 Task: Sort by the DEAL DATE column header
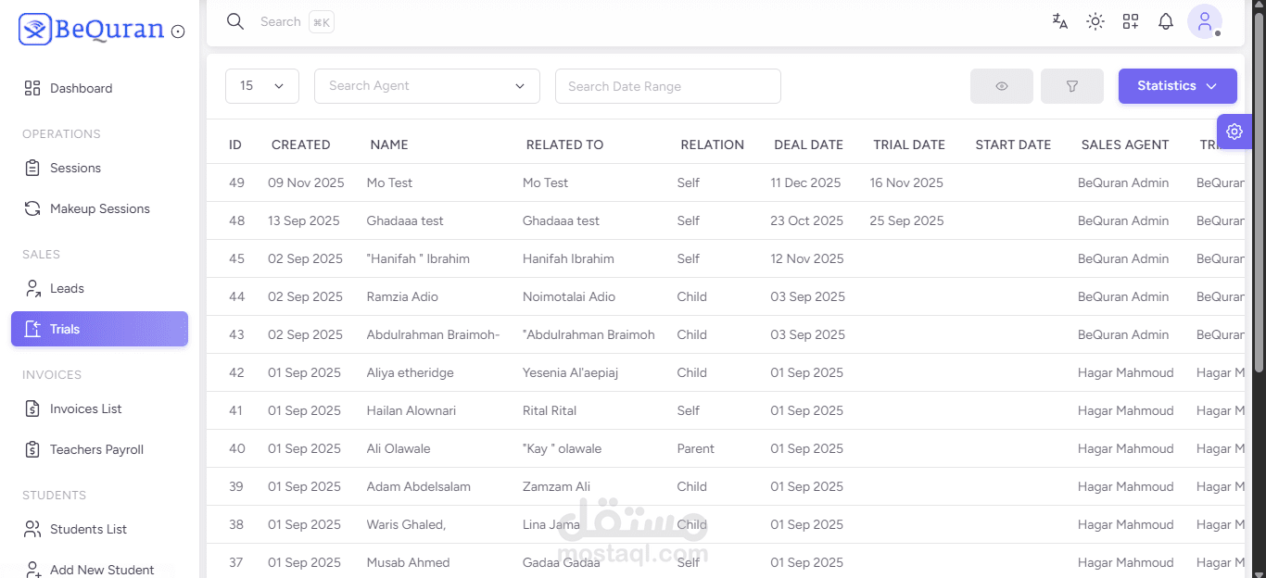point(808,144)
